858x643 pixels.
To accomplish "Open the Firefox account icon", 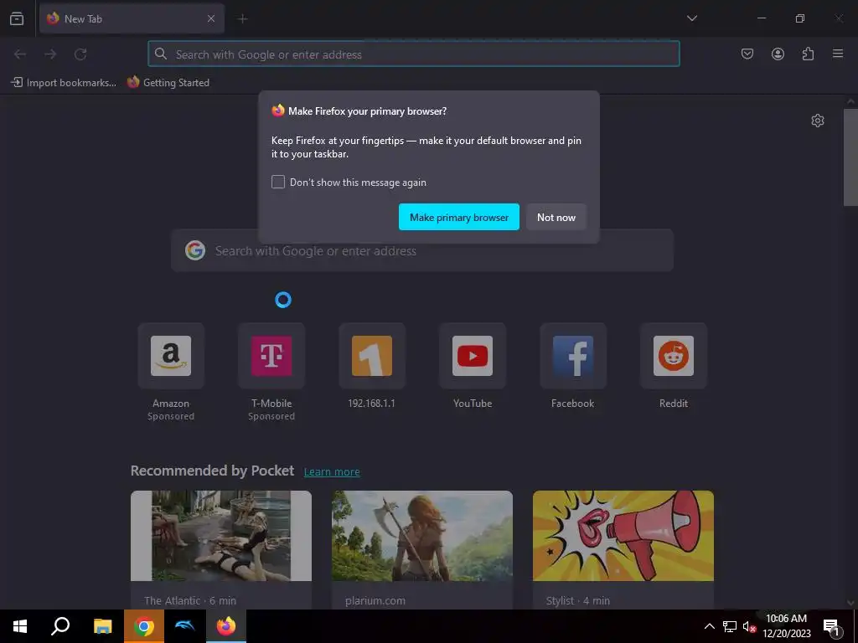I will click(x=778, y=54).
